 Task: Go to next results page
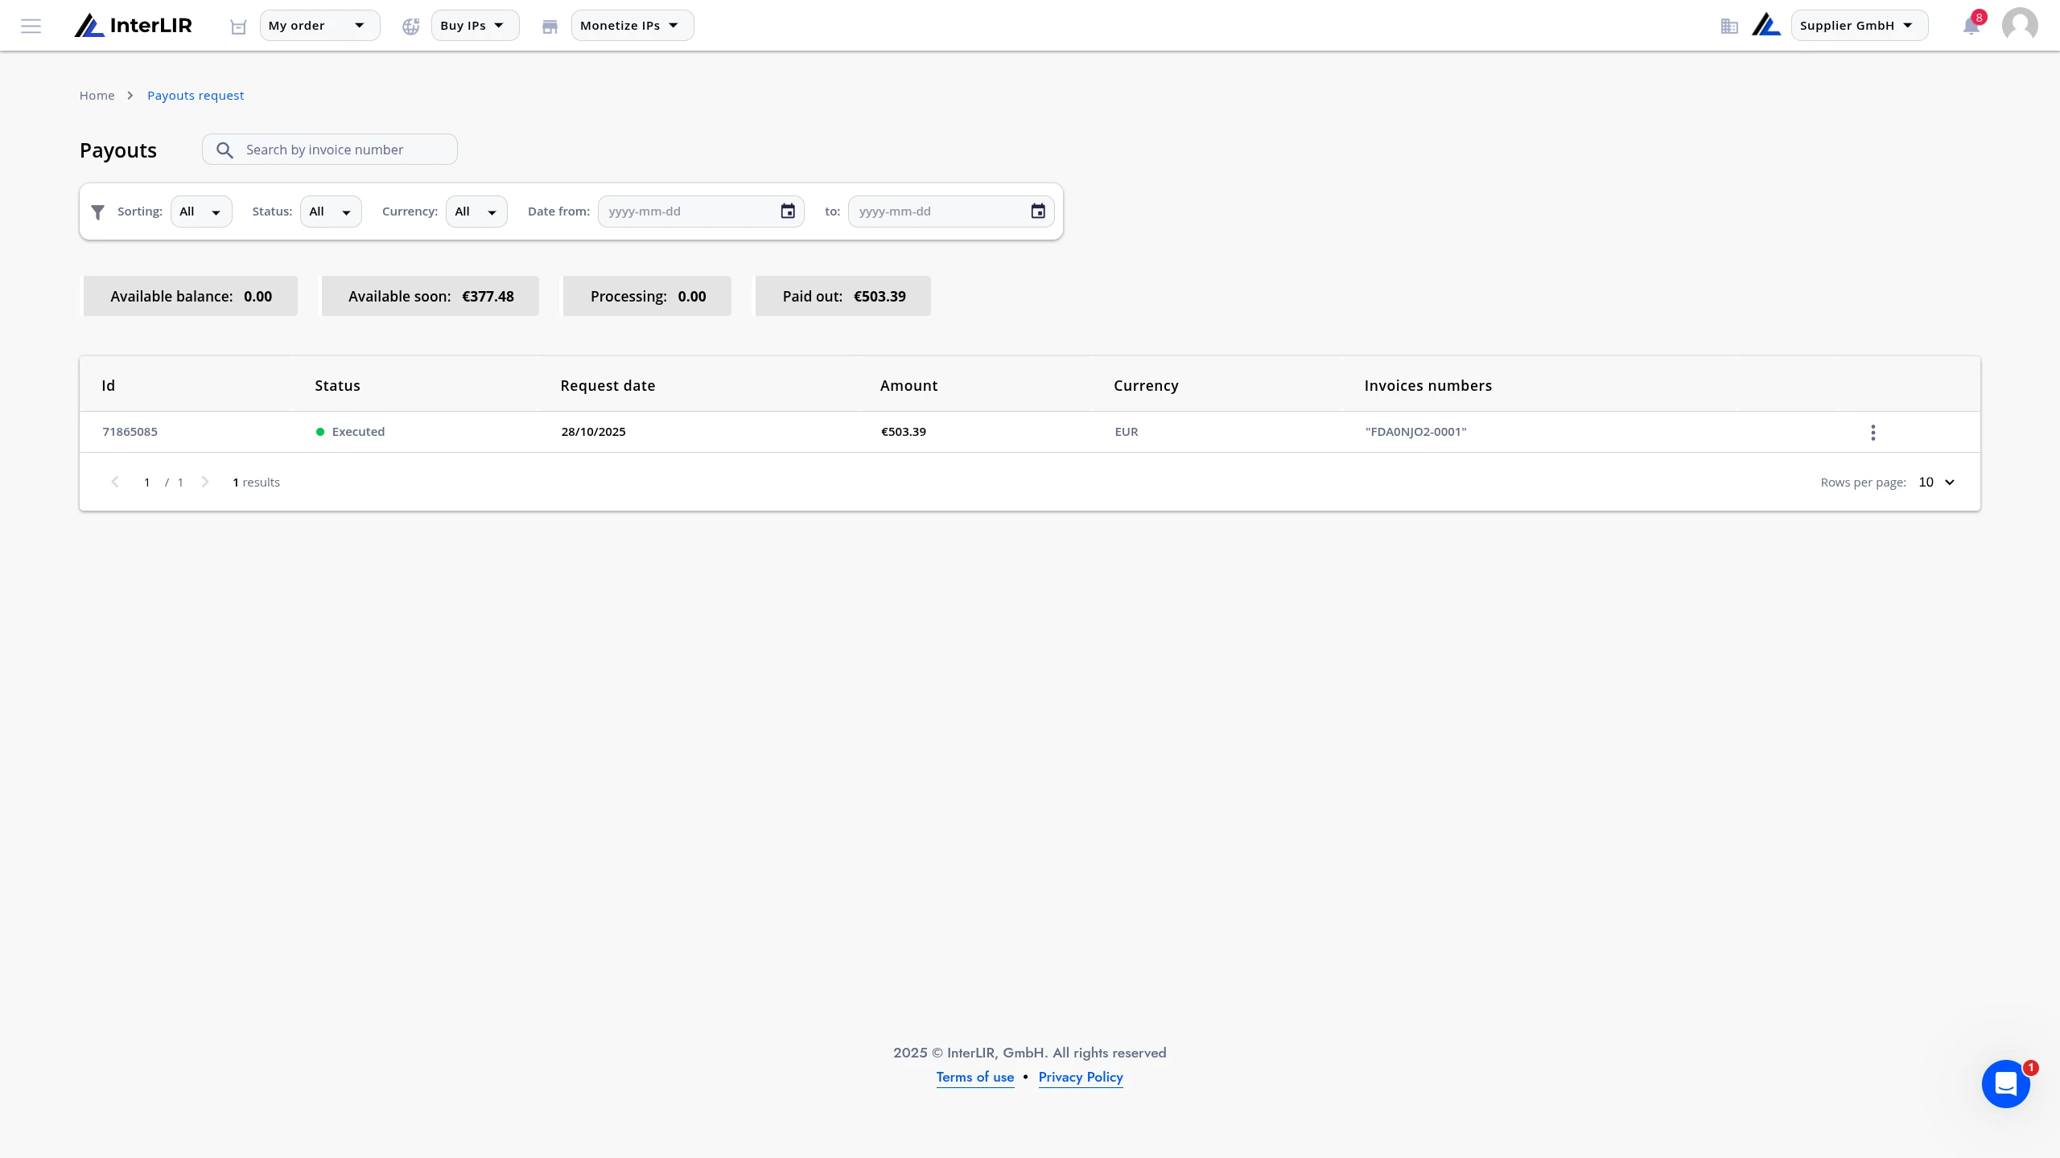205,482
